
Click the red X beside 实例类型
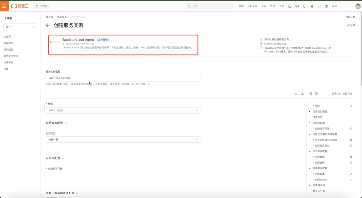(x=351, y=157)
